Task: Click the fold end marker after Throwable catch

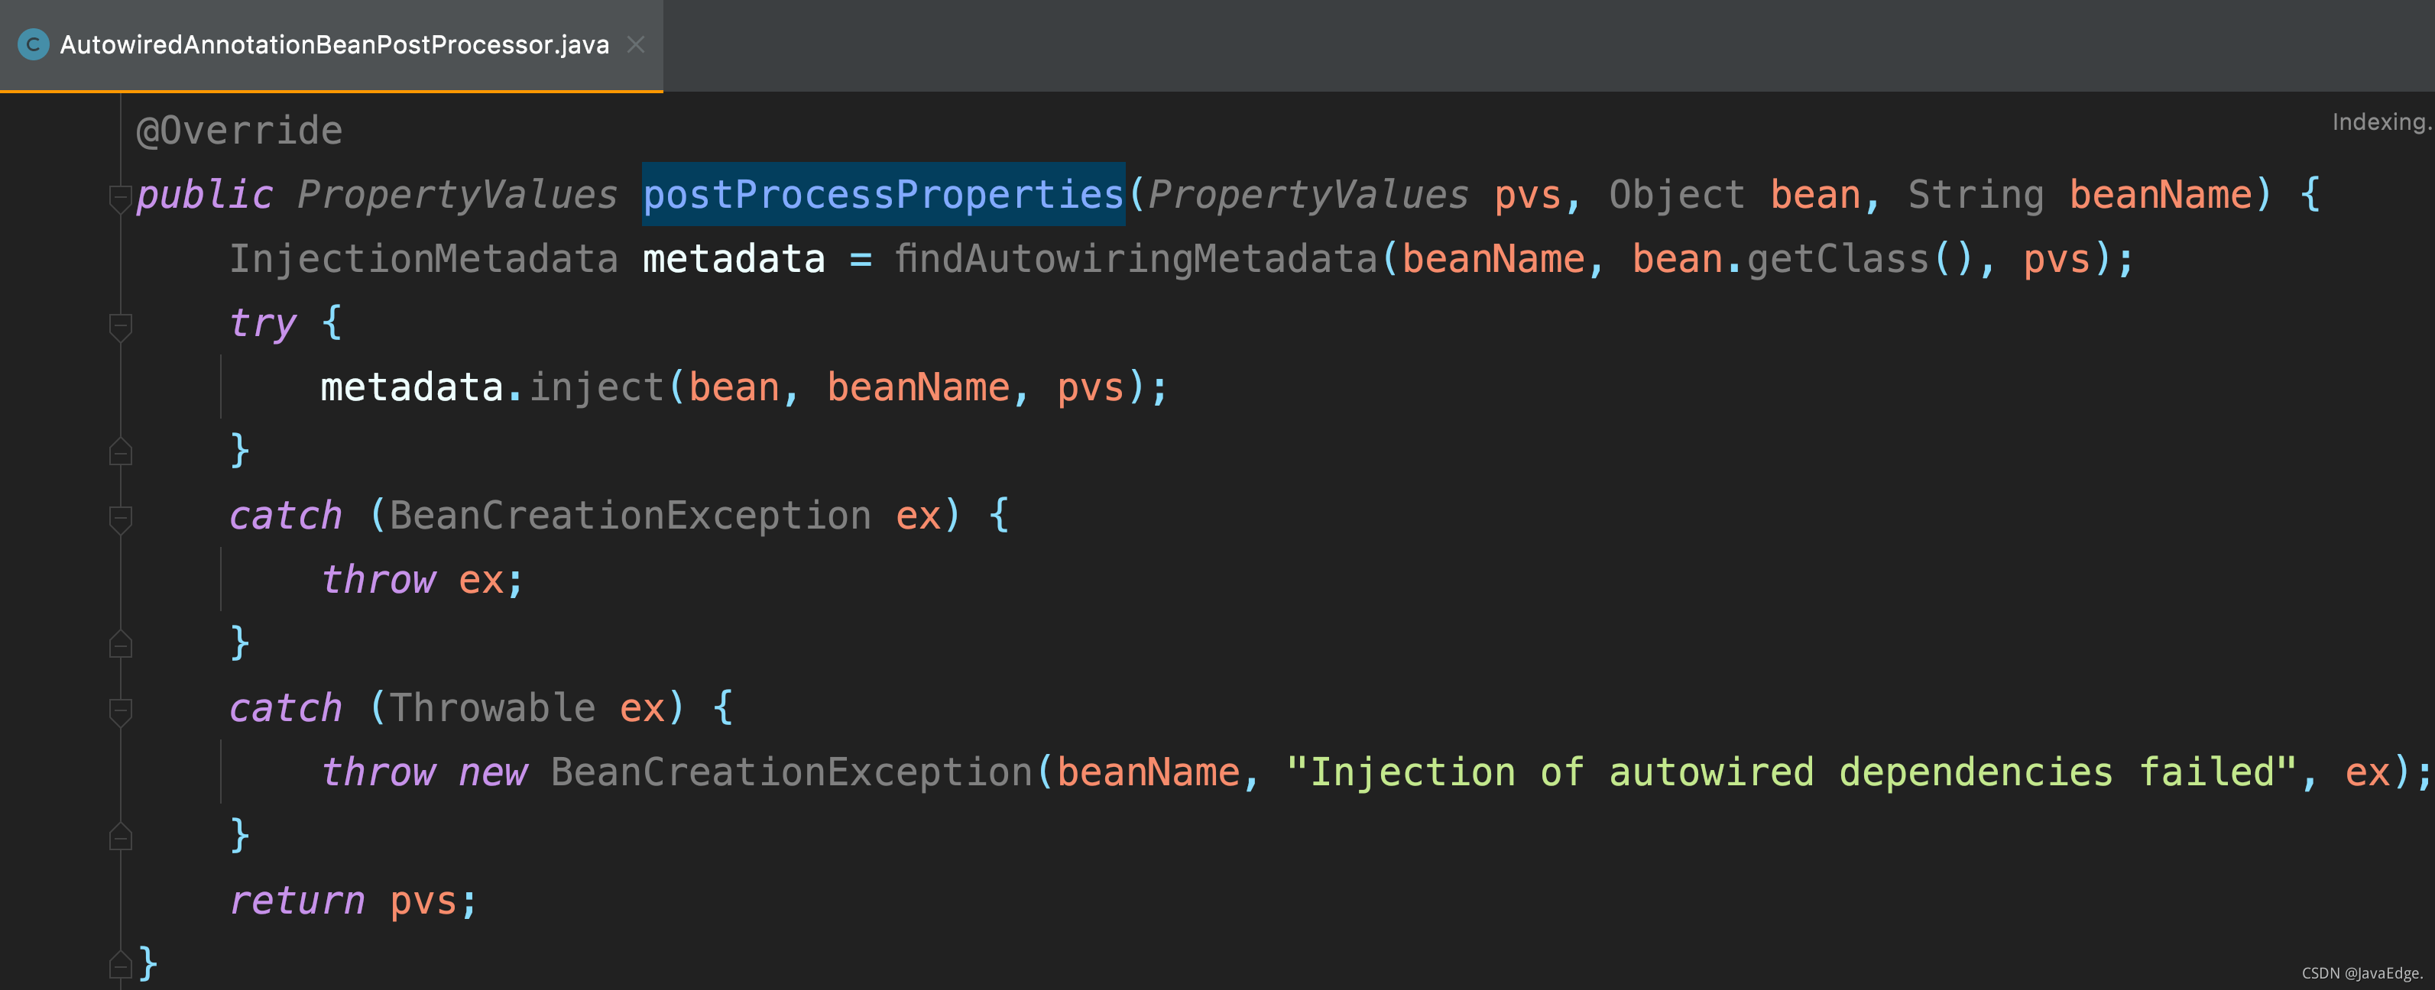Action: [120, 837]
